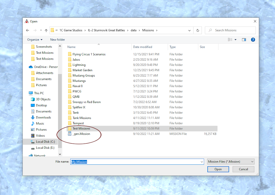This screenshot has height=195, width=275.
Task: Select the Lightning folder
Action: click(x=79, y=65)
